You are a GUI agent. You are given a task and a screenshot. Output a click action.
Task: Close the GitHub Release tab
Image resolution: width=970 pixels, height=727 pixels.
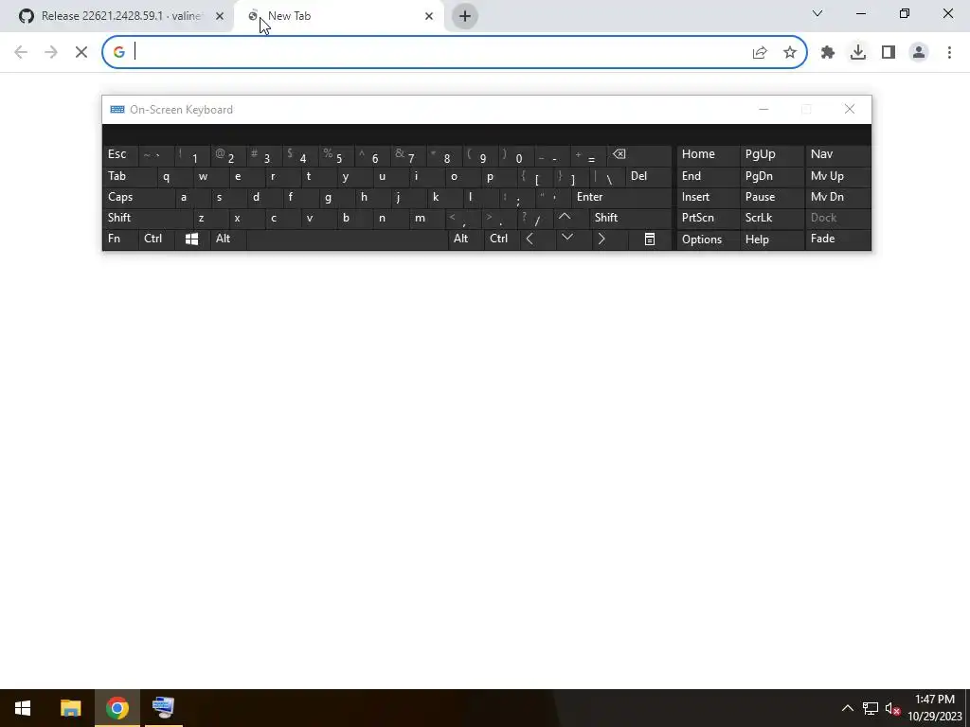220,16
